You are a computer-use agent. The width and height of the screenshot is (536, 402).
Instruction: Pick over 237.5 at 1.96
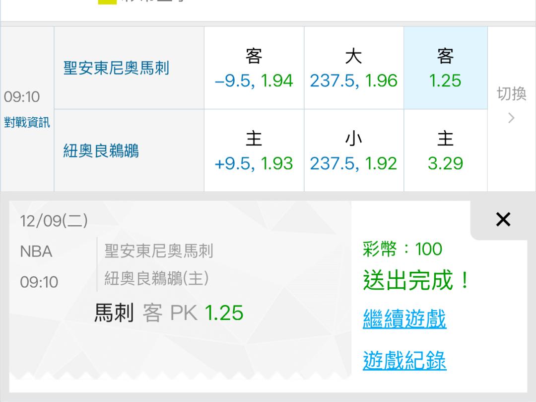click(x=354, y=68)
